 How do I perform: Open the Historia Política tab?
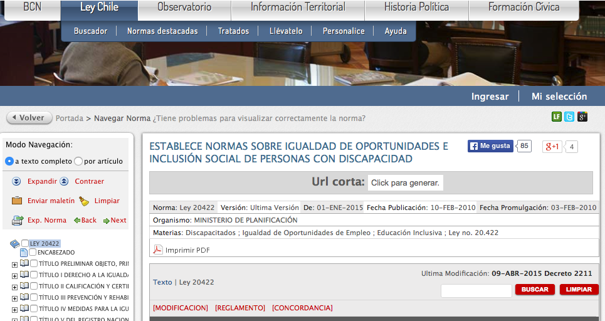[x=416, y=8]
